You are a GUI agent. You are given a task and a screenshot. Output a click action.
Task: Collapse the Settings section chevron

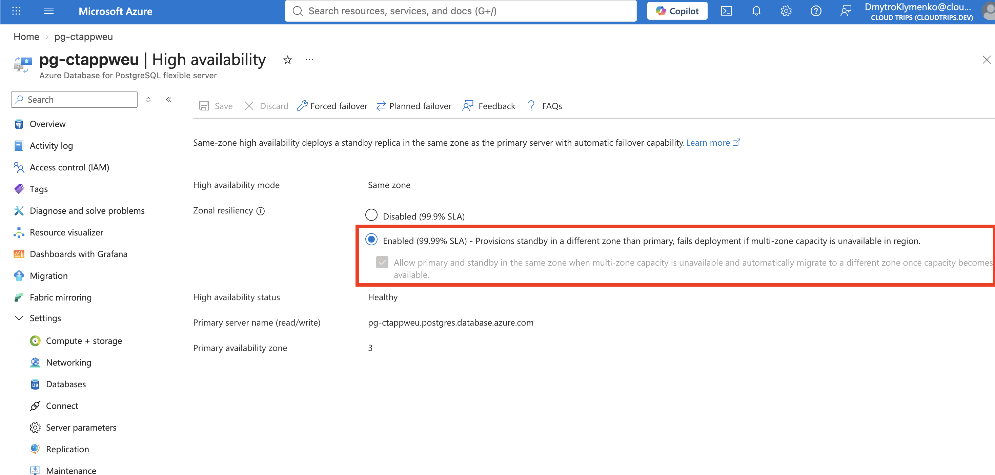19,318
